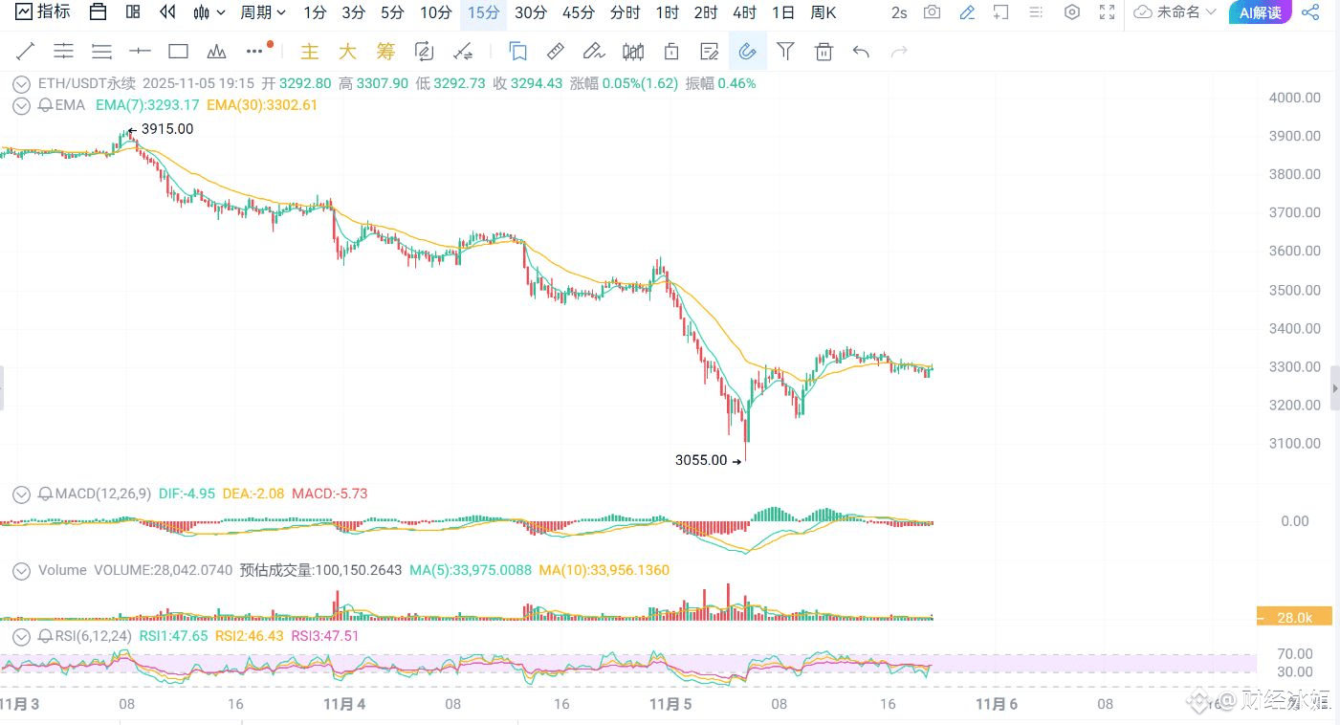The height and width of the screenshot is (725, 1340).
Task: Click the redraw loop pencil icon
Action: click(x=425, y=51)
